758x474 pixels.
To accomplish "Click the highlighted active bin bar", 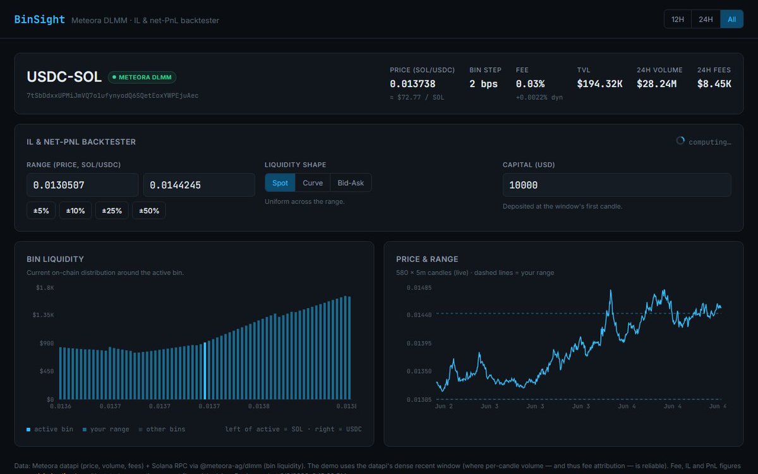I will tap(205, 371).
